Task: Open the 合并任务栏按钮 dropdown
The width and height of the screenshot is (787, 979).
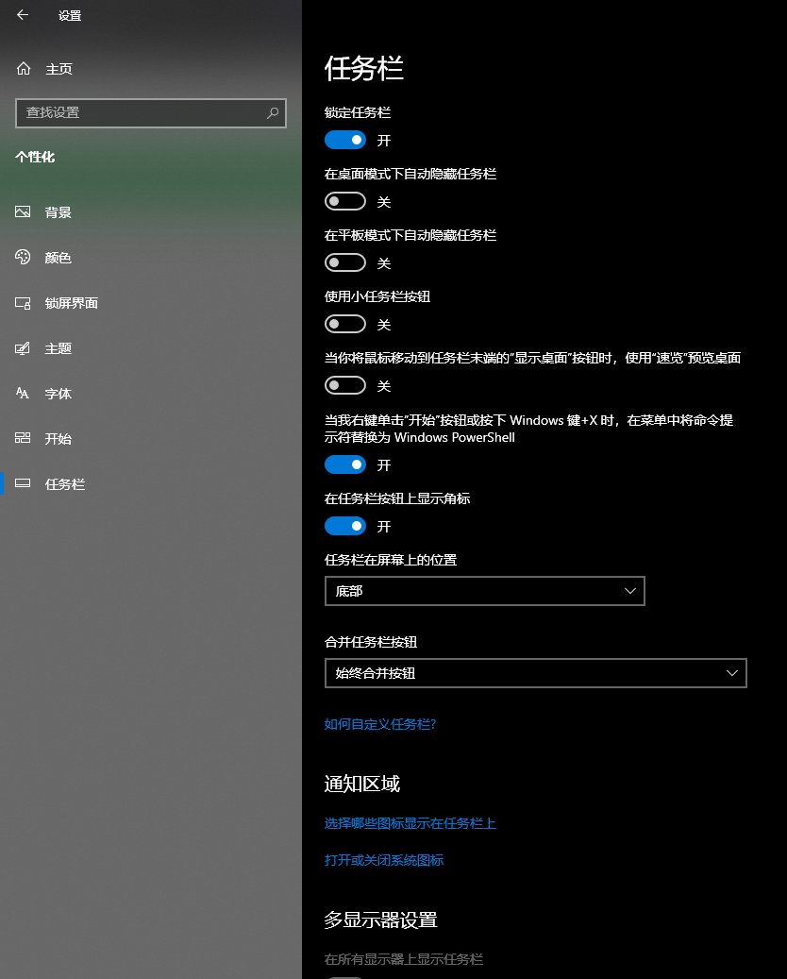Action: (535, 672)
